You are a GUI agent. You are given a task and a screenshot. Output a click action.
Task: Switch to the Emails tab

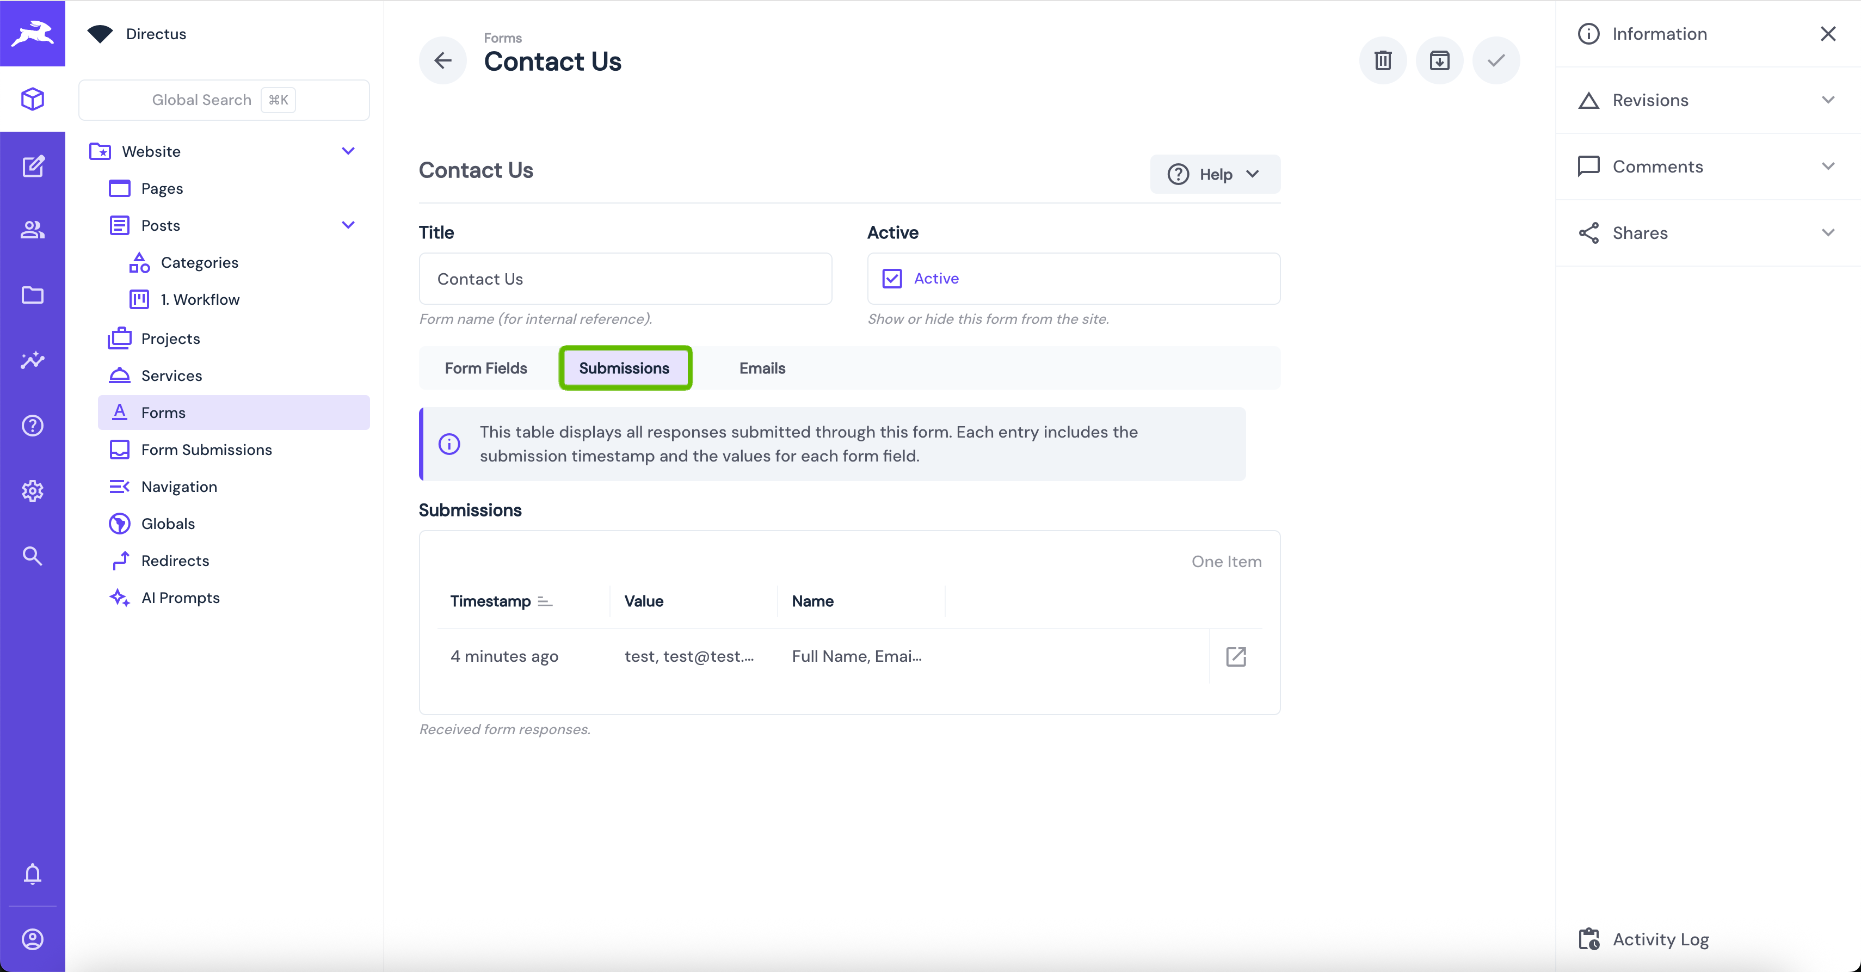pos(761,368)
